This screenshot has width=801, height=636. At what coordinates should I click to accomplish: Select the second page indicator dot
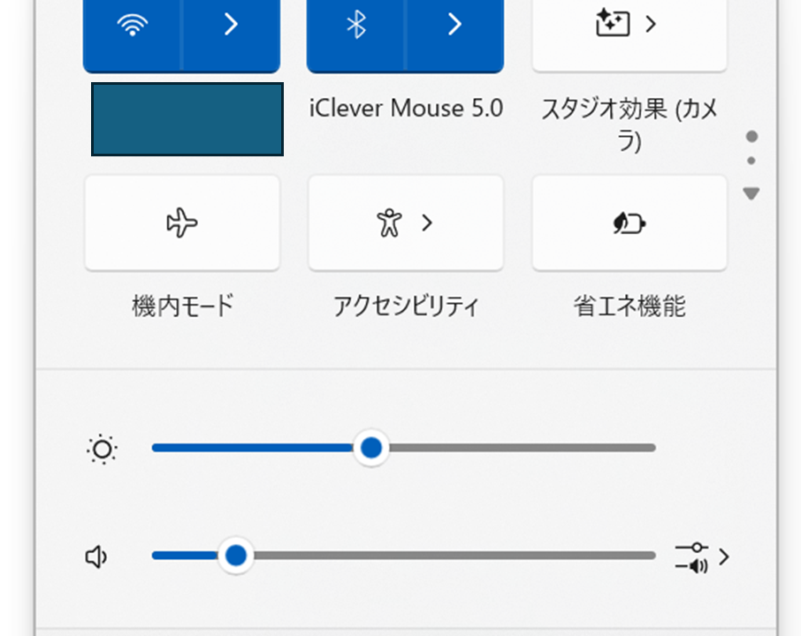751,161
